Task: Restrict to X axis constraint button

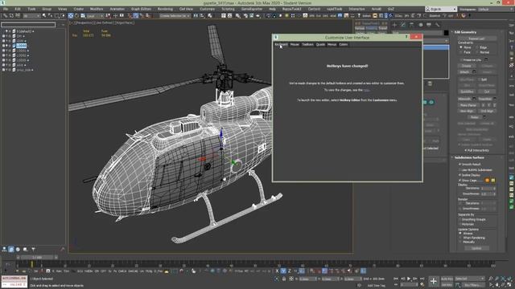Action: coord(277,271)
